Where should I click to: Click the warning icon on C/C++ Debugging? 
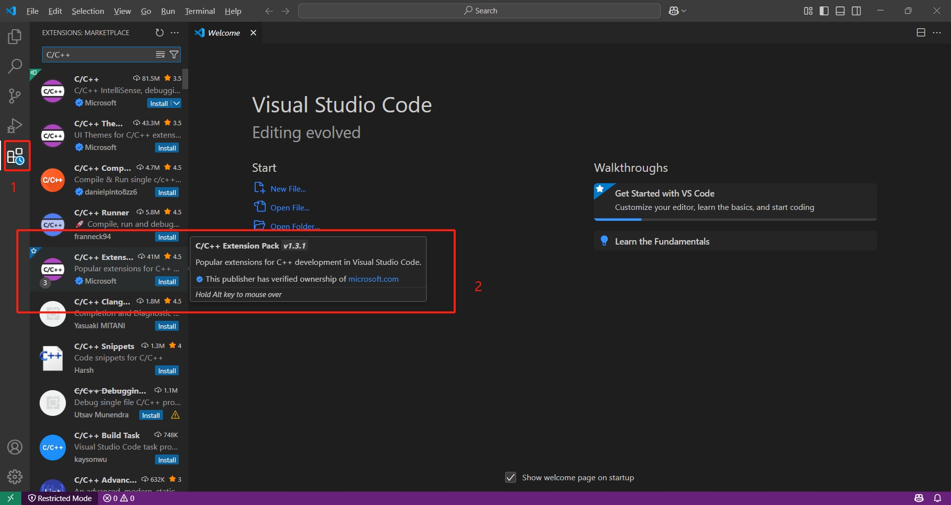coord(175,415)
